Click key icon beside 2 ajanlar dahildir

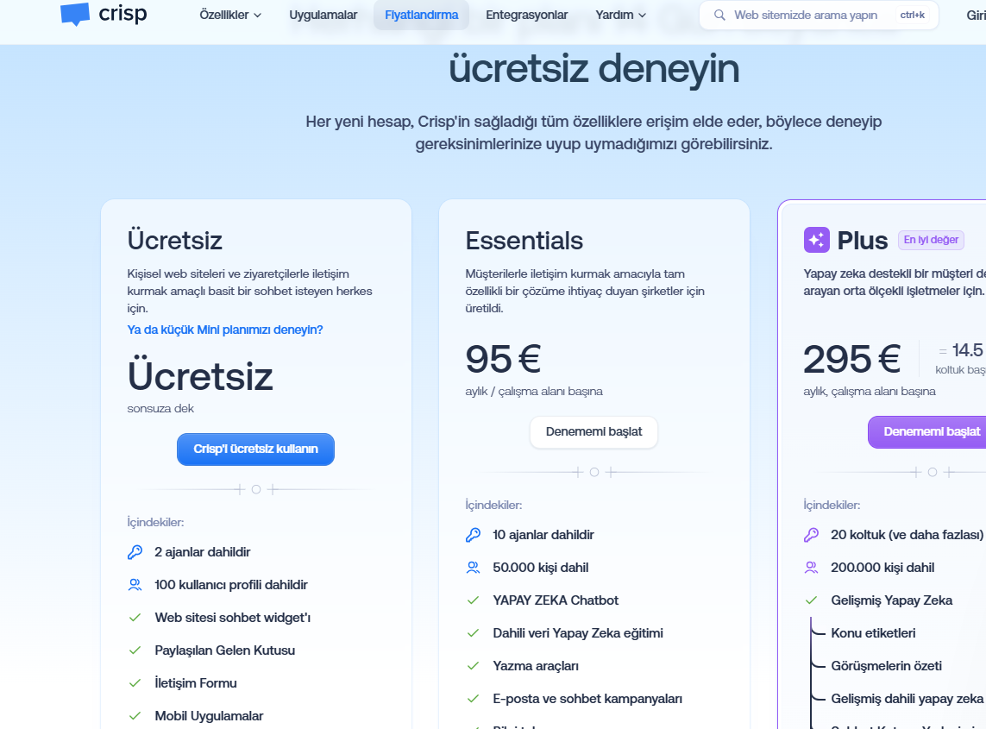(135, 552)
